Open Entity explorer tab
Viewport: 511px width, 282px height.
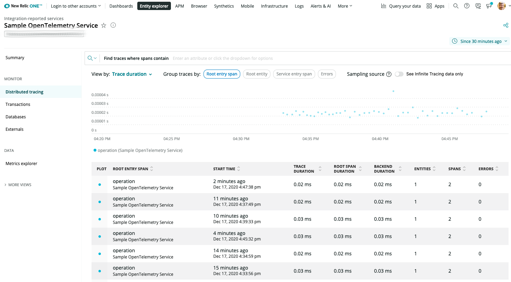tap(154, 6)
